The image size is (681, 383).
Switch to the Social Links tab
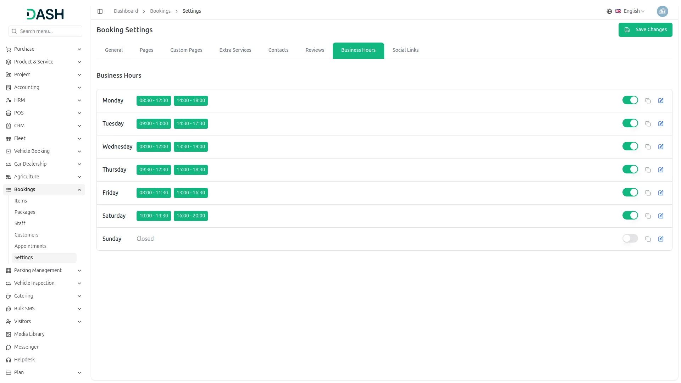[x=405, y=50]
